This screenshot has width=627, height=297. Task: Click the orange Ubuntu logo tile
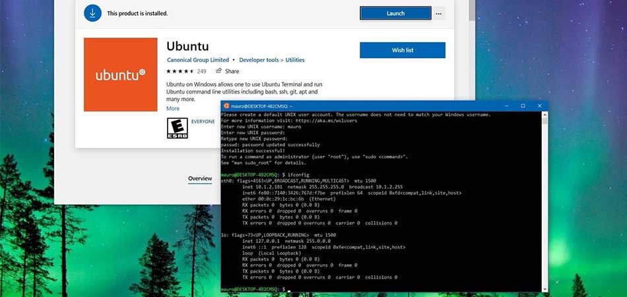(x=120, y=75)
